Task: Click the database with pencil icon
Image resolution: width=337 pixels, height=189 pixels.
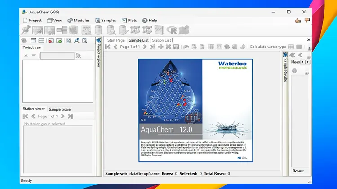Action: click(x=124, y=30)
